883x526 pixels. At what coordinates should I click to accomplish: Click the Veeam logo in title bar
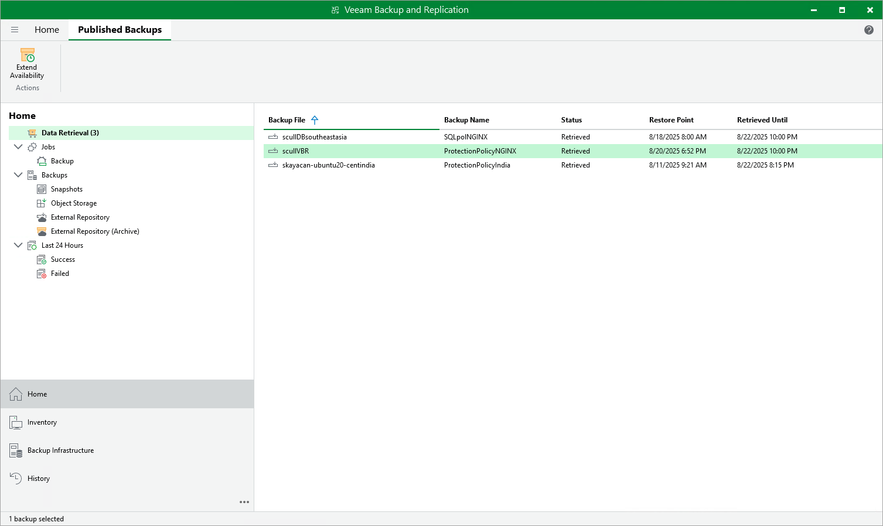[335, 10]
